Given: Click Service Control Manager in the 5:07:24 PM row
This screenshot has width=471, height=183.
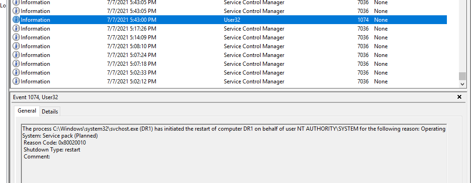Looking at the screenshot, I should coord(254,55).
